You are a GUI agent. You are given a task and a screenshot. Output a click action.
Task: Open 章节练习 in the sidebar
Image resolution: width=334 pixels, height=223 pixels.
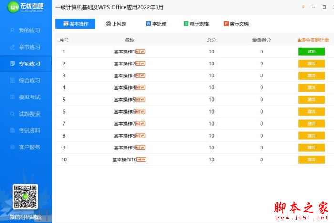(x=26, y=47)
